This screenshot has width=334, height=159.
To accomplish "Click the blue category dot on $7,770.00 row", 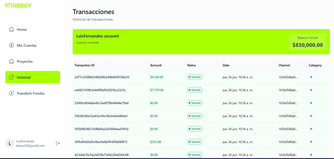I will point(311,90).
